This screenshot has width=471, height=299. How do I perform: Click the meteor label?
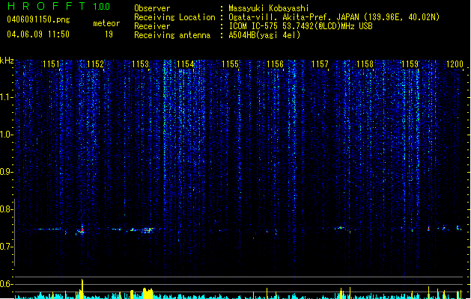(x=106, y=23)
